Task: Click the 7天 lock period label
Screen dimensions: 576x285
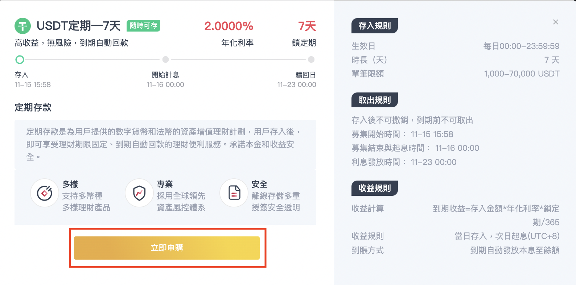Action: pos(307,26)
